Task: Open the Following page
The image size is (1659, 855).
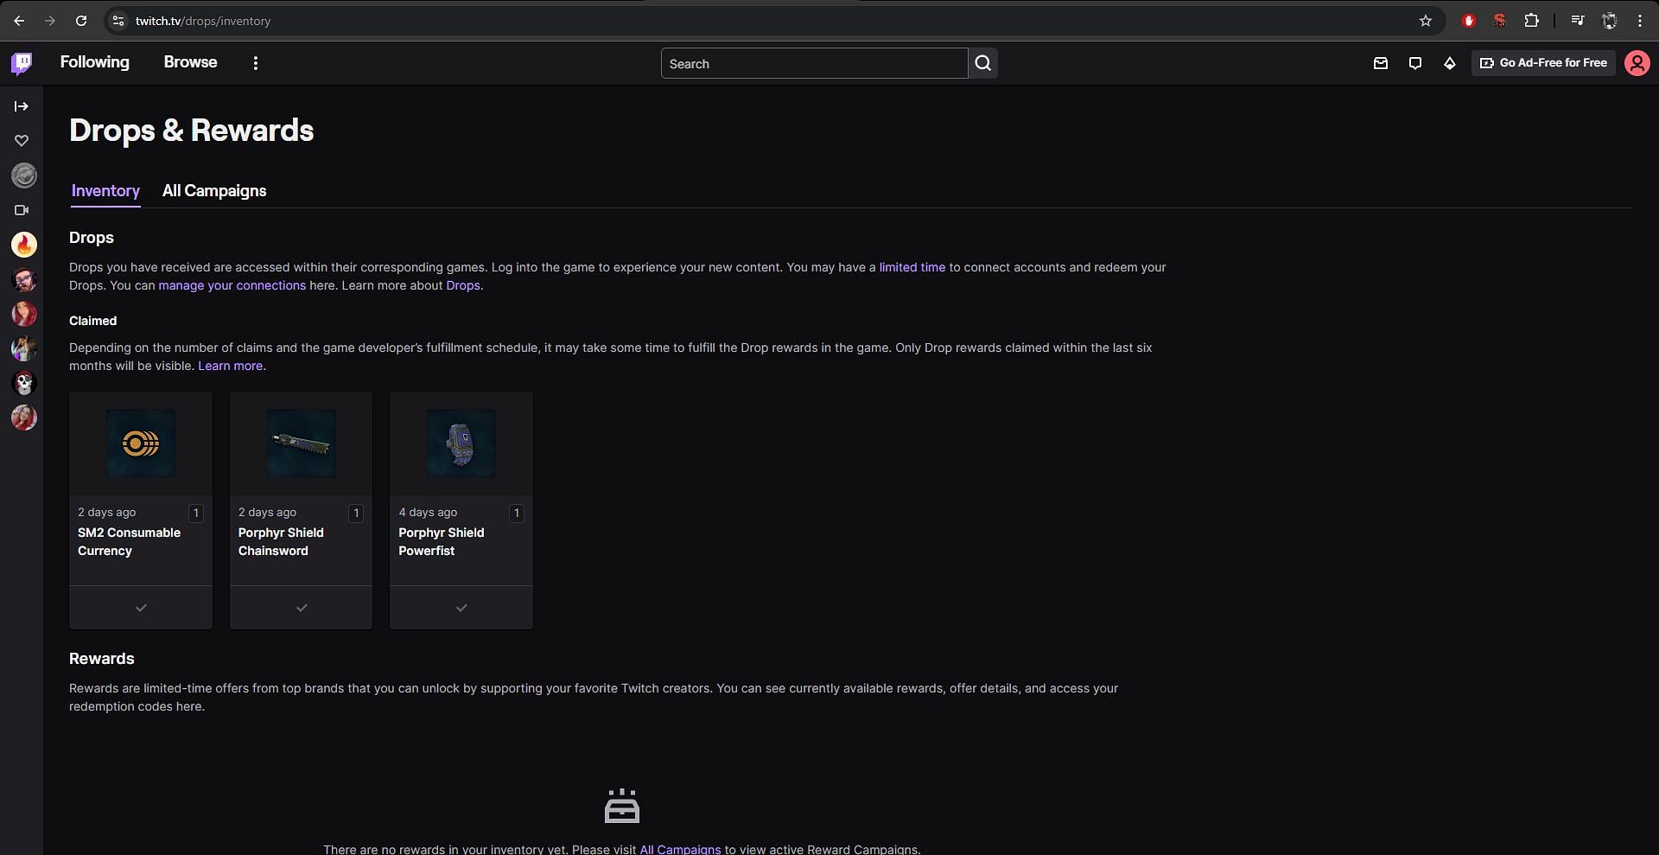Action: (94, 62)
